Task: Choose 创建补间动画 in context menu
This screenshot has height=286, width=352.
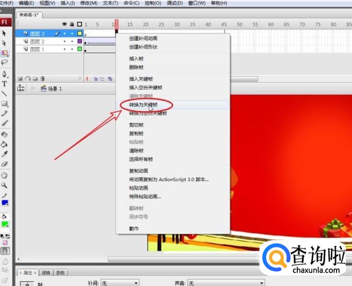Action: coord(172,38)
